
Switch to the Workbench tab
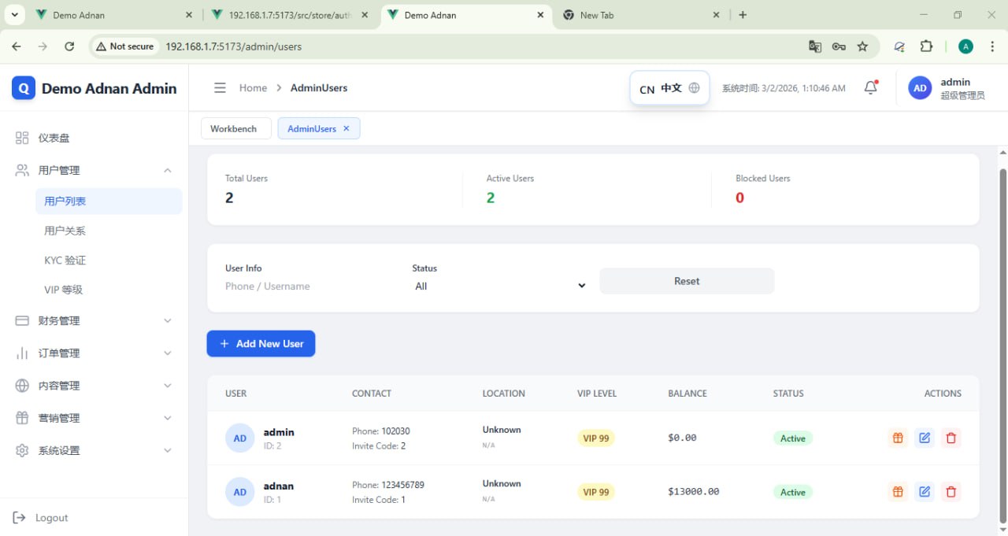234,129
